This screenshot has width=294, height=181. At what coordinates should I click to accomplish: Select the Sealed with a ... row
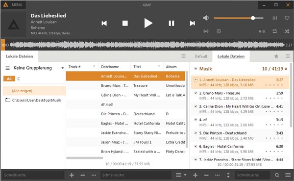point(125,152)
